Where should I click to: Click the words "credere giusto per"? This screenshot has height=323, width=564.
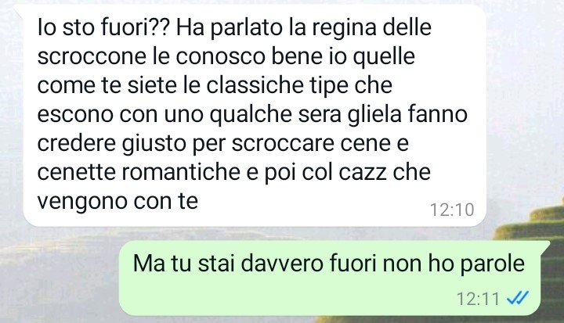[x=131, y=143]
